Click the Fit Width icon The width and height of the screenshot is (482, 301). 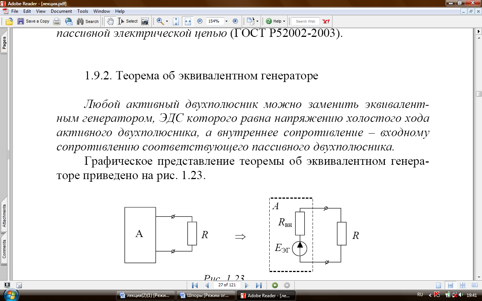point(188,21)
